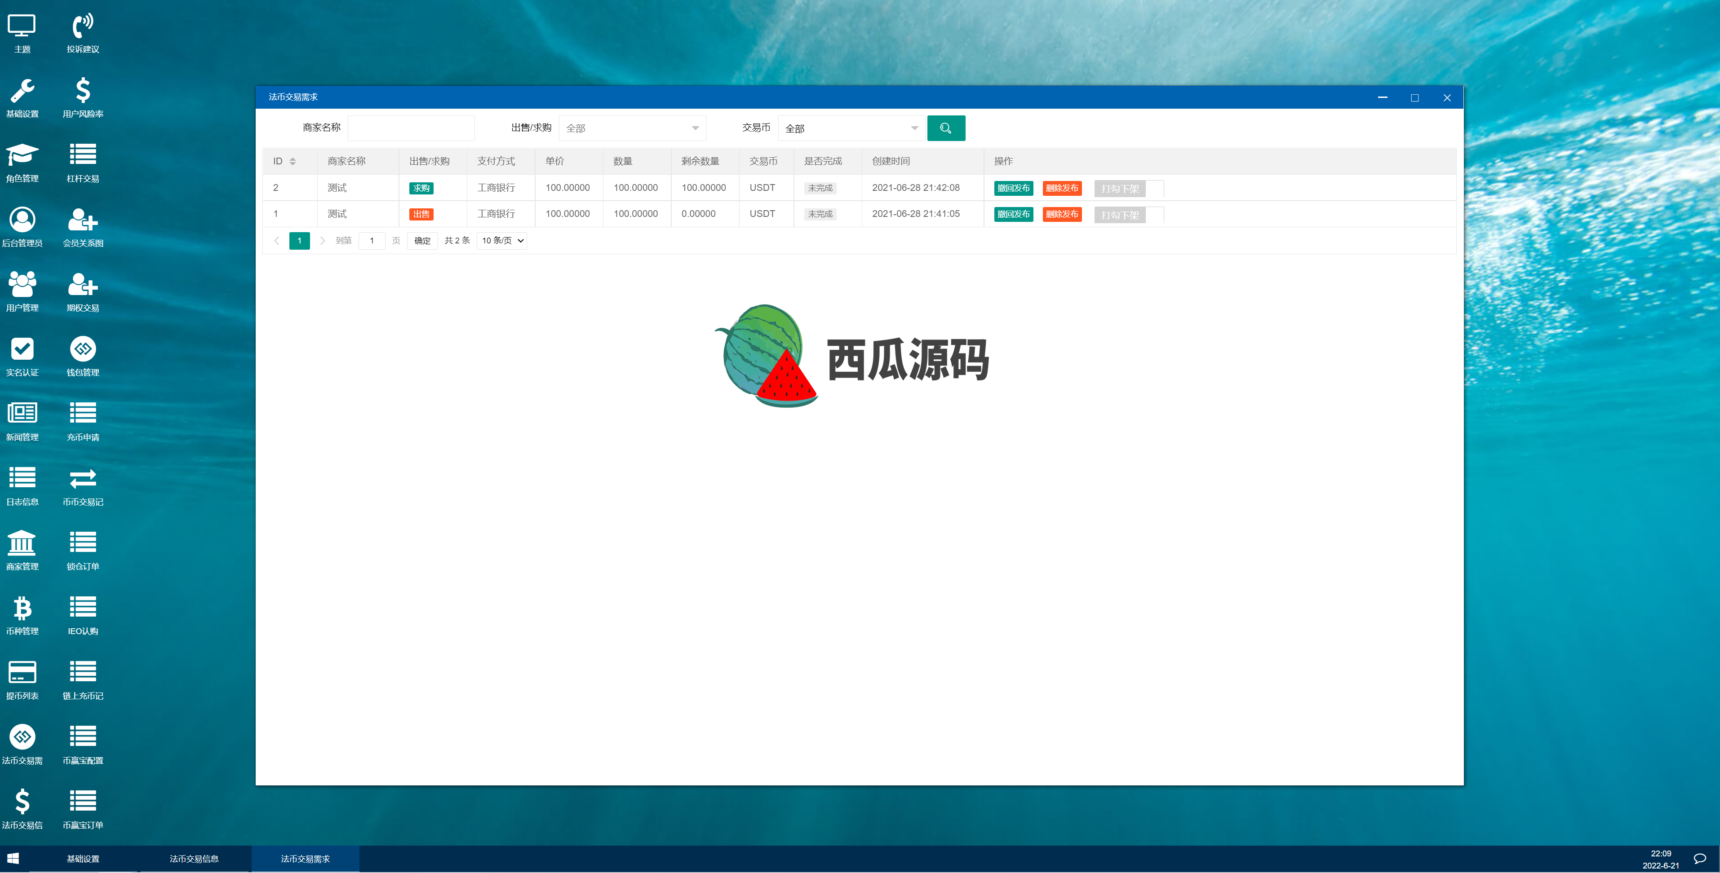Click 撤回发布 button in ID 1 row
The image size is (1720, 873).
coord(1013,214)
